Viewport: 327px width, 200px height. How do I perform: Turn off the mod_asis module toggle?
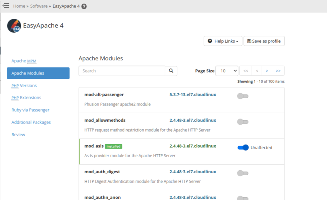(243, 148)
